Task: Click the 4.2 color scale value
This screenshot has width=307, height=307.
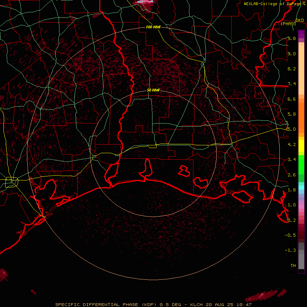Action: [x=292, y=145]
